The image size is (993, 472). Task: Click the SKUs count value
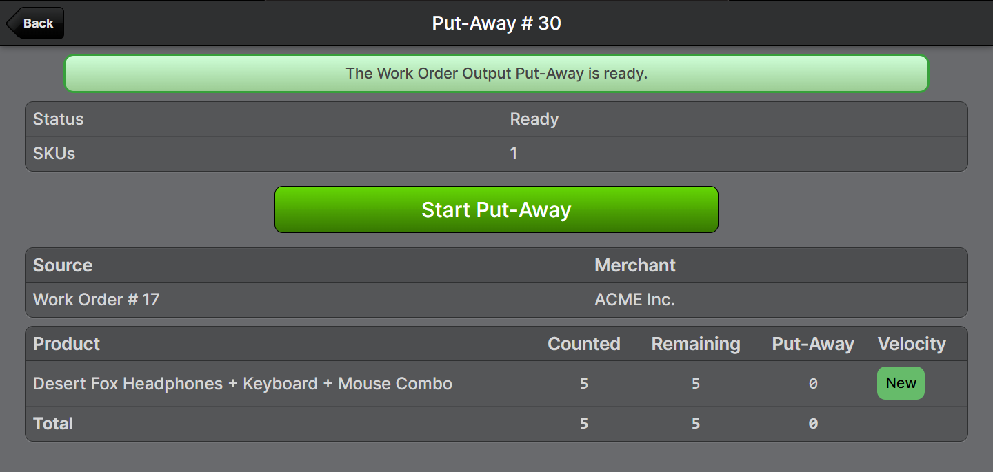point(514,154)
